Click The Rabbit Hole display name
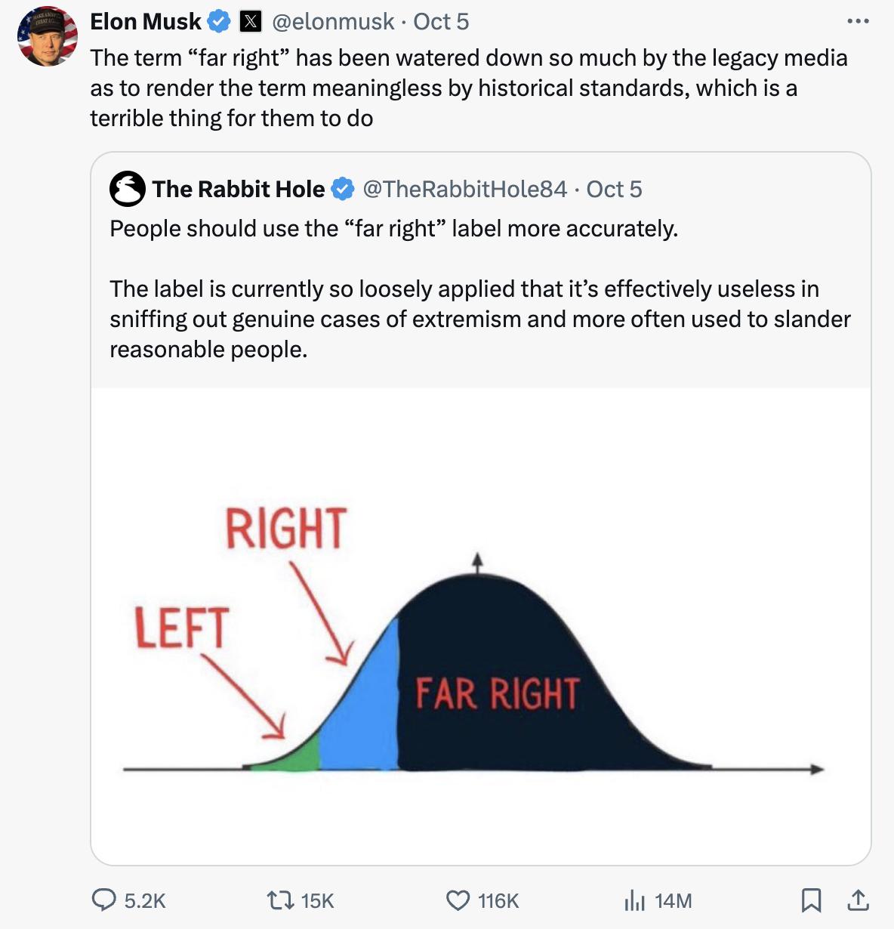Image resolution: width=894 pixels, height=929 pixels. click(238, 189)
